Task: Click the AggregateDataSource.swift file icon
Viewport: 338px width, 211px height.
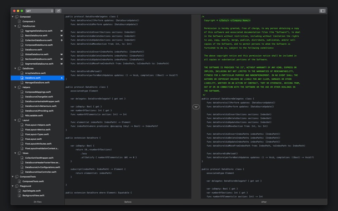Action: tap(22, 31)
